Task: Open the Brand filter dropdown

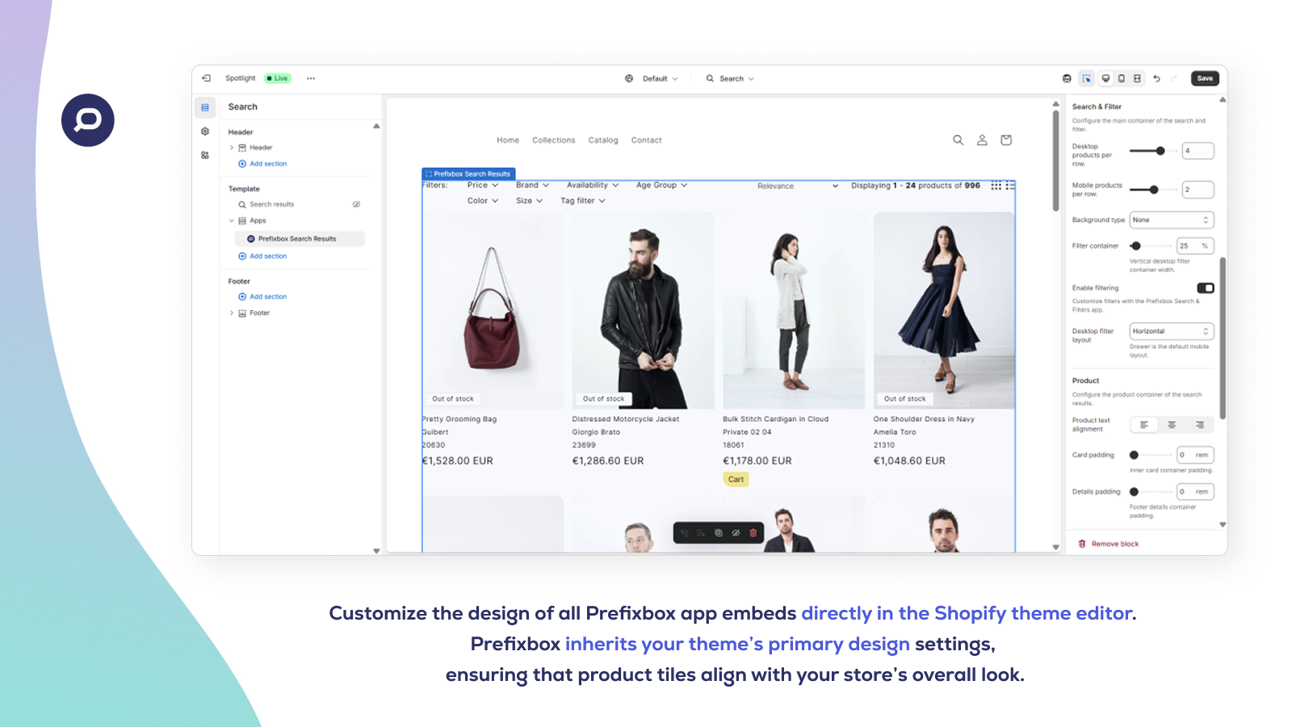Action: point(532,186)
